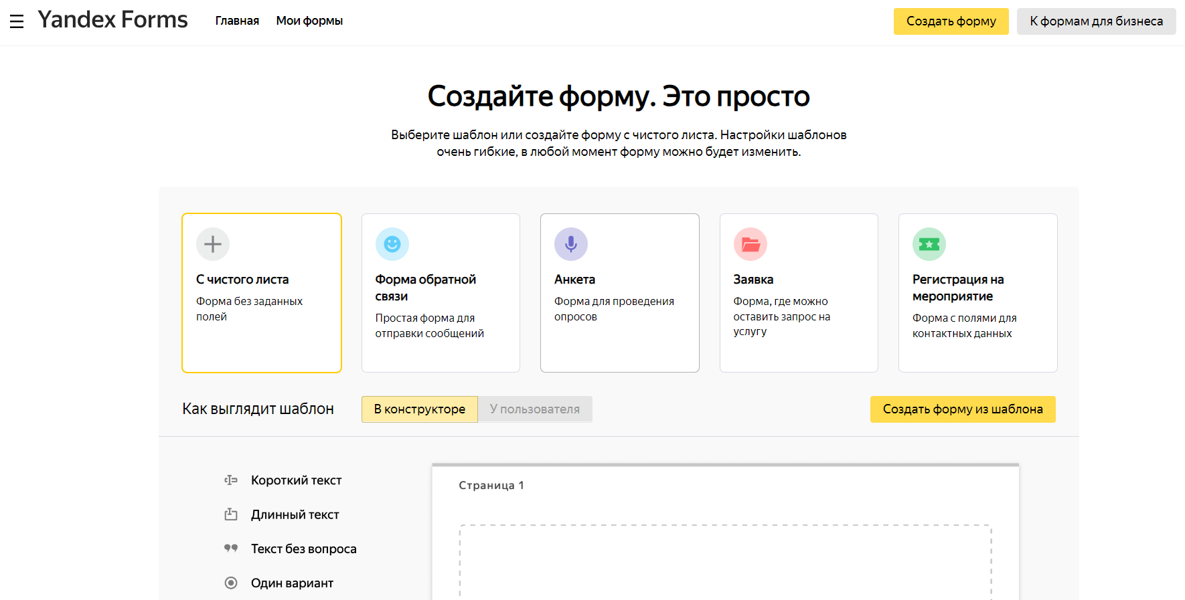
Task: Click the Форма без заданных полей description
Action: pyautogui.click(x=249, y=309)
